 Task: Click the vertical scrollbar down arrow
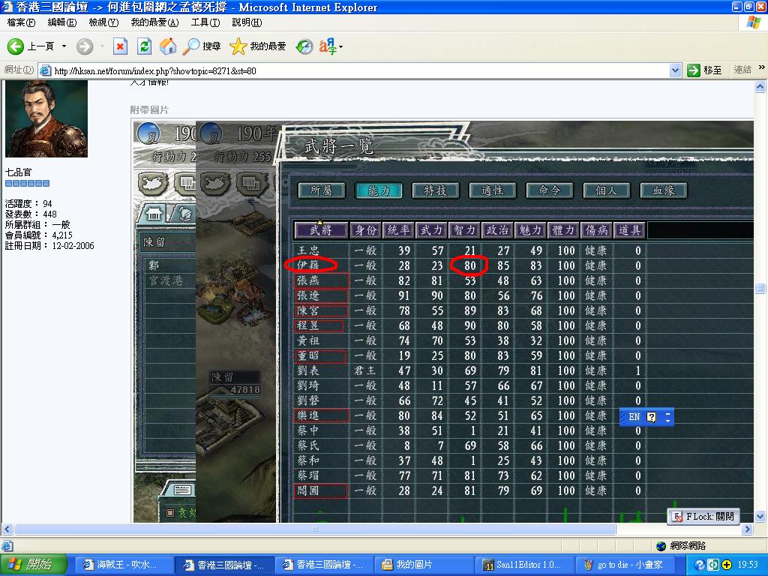760,517
